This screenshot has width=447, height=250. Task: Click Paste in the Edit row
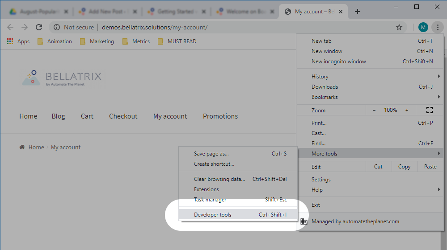click(430, 167)
